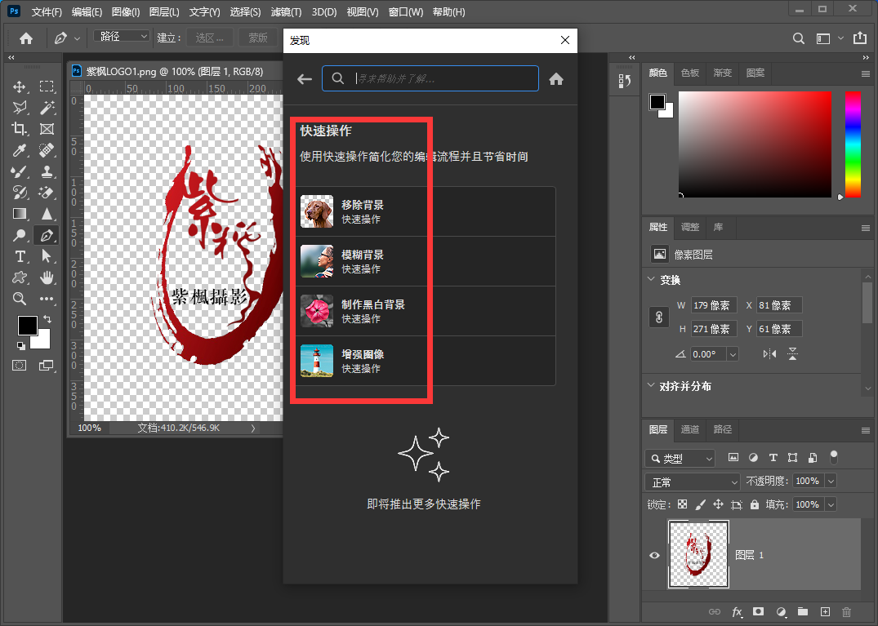The height and width of the screenshot is (626, 878).
Task: Select the Magic Wand tool
Action: (47, 108)
